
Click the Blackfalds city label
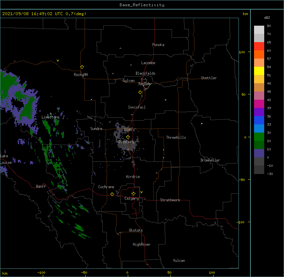(x=145, y=73)
